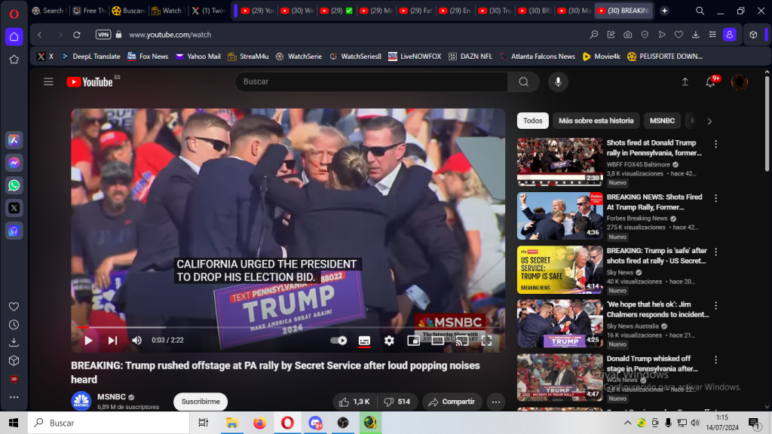The width and height of the screenshot is (772, 434).
Task: Open X (Twitter) sidebar icon
Action: tap(14, 208)
